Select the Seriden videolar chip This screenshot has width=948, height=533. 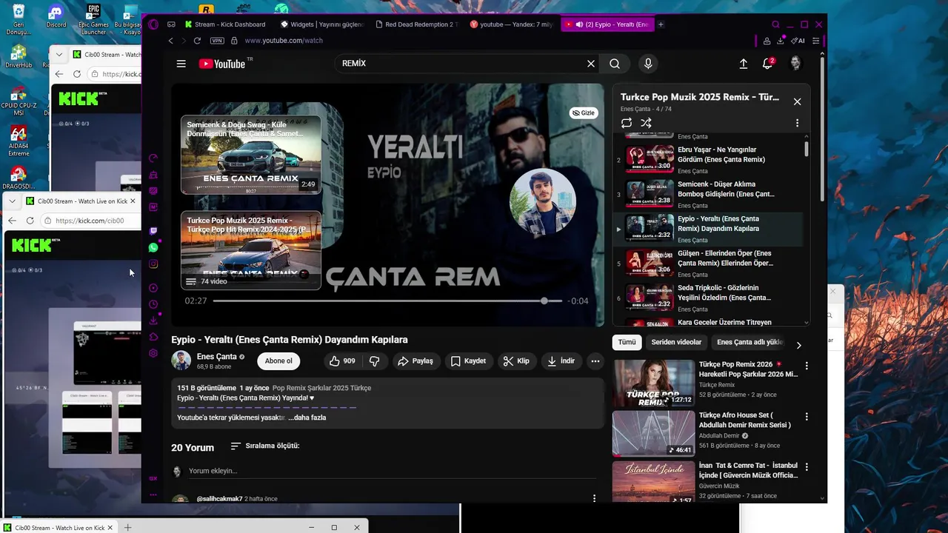click(676, 342)
